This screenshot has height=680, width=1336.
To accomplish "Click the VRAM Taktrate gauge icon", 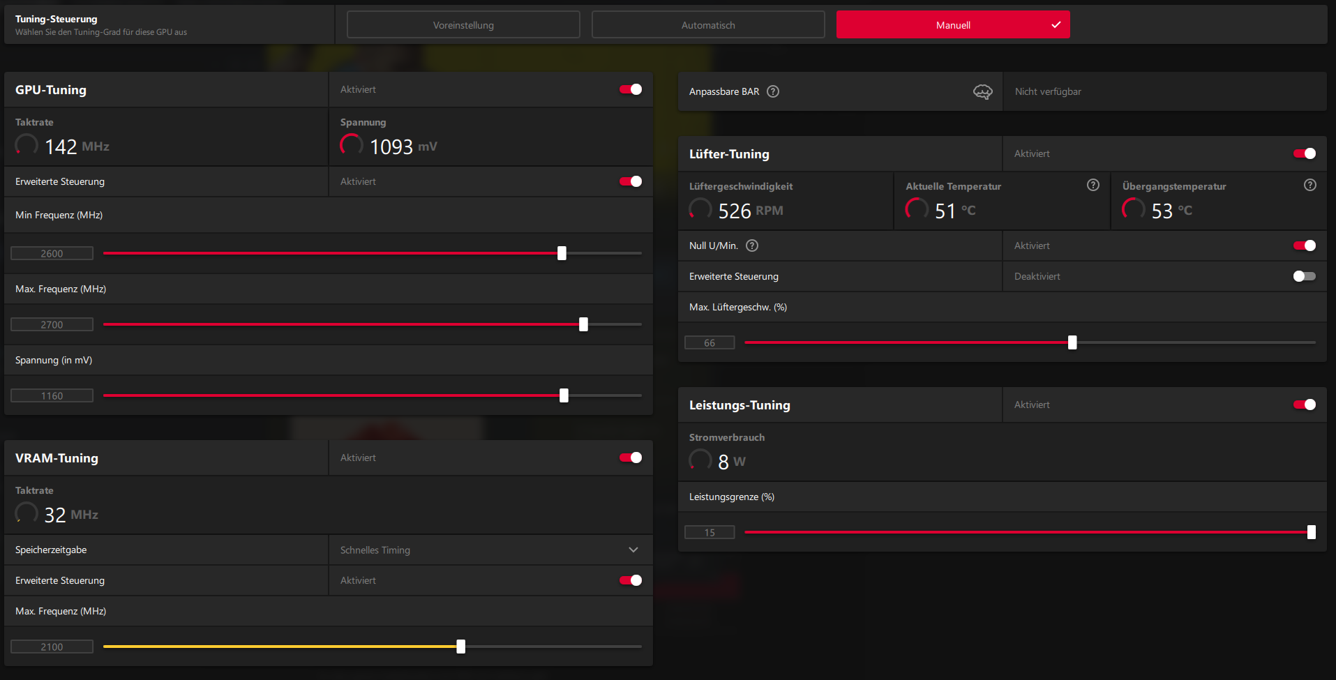I will (x=27, y=513).
